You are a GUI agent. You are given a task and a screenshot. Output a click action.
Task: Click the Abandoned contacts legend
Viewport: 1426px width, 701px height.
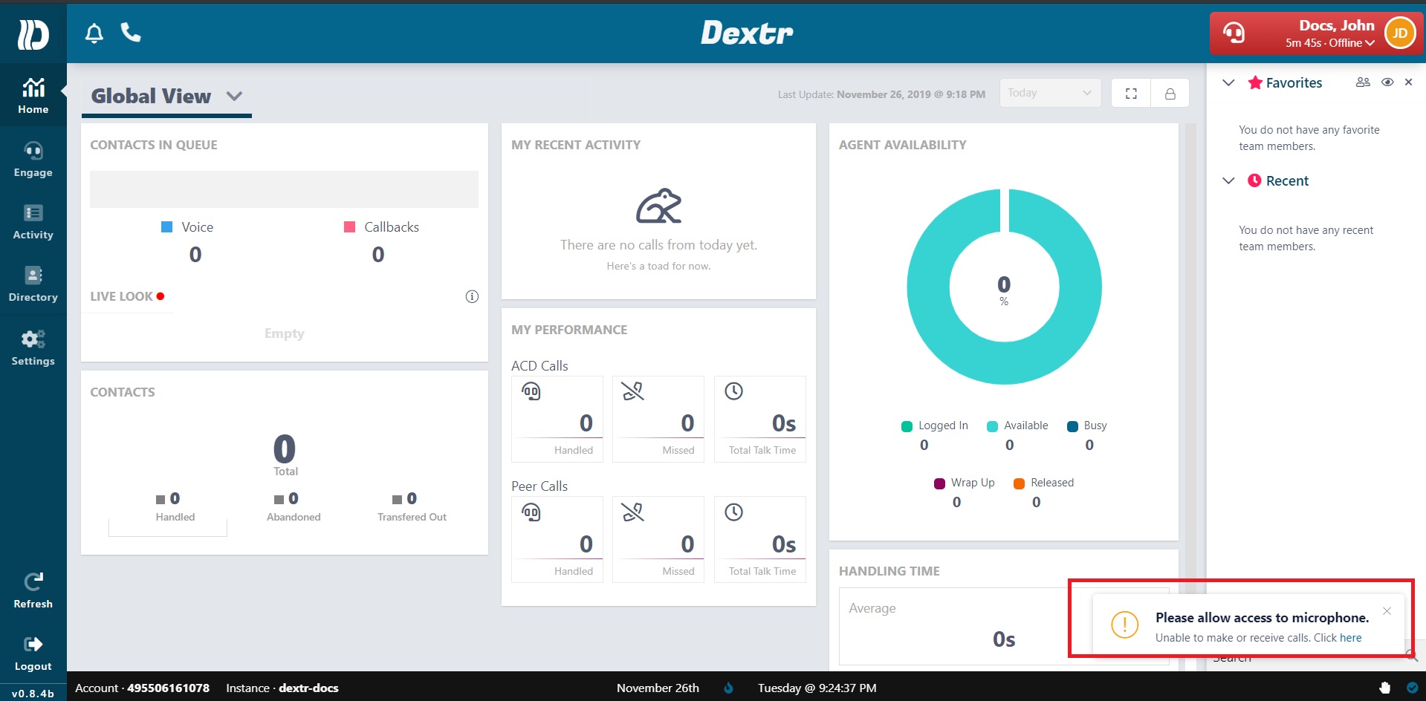point(294,506)
